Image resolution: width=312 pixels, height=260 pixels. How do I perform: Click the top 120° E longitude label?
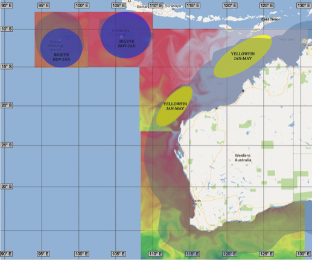click(230, 5)
